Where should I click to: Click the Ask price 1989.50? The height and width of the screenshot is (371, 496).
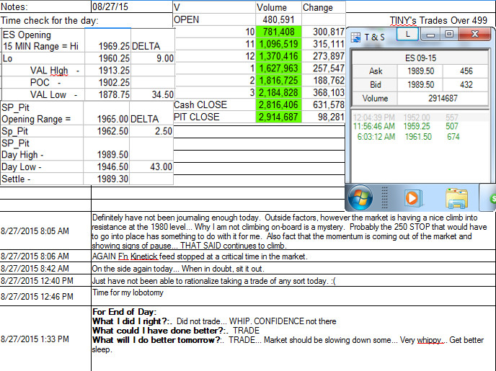(x=420, y=71)
